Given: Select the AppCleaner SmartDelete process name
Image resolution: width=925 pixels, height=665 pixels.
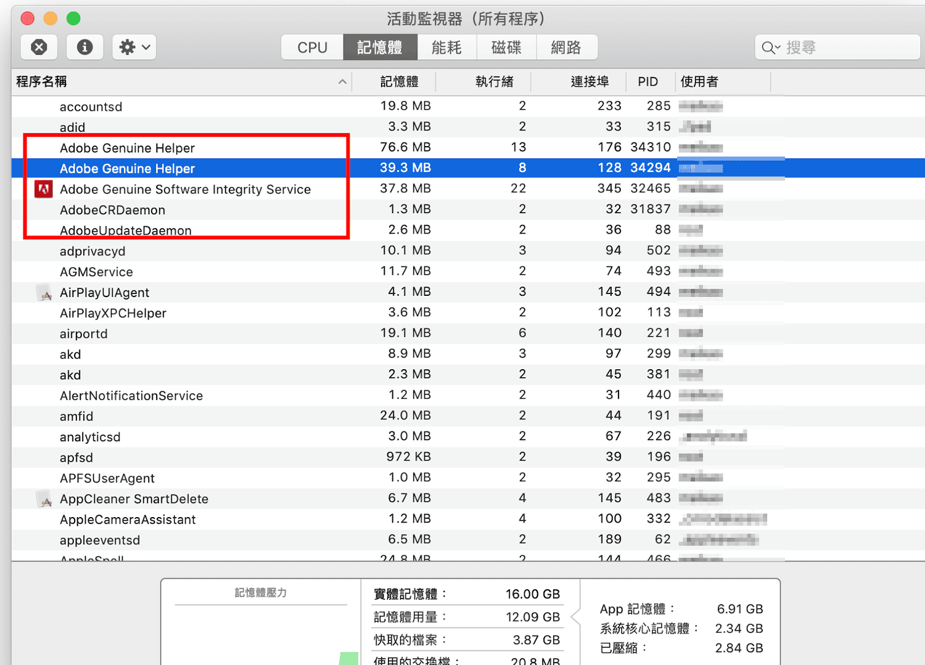Looking at the screenshot, I should [x=134, y=499].
